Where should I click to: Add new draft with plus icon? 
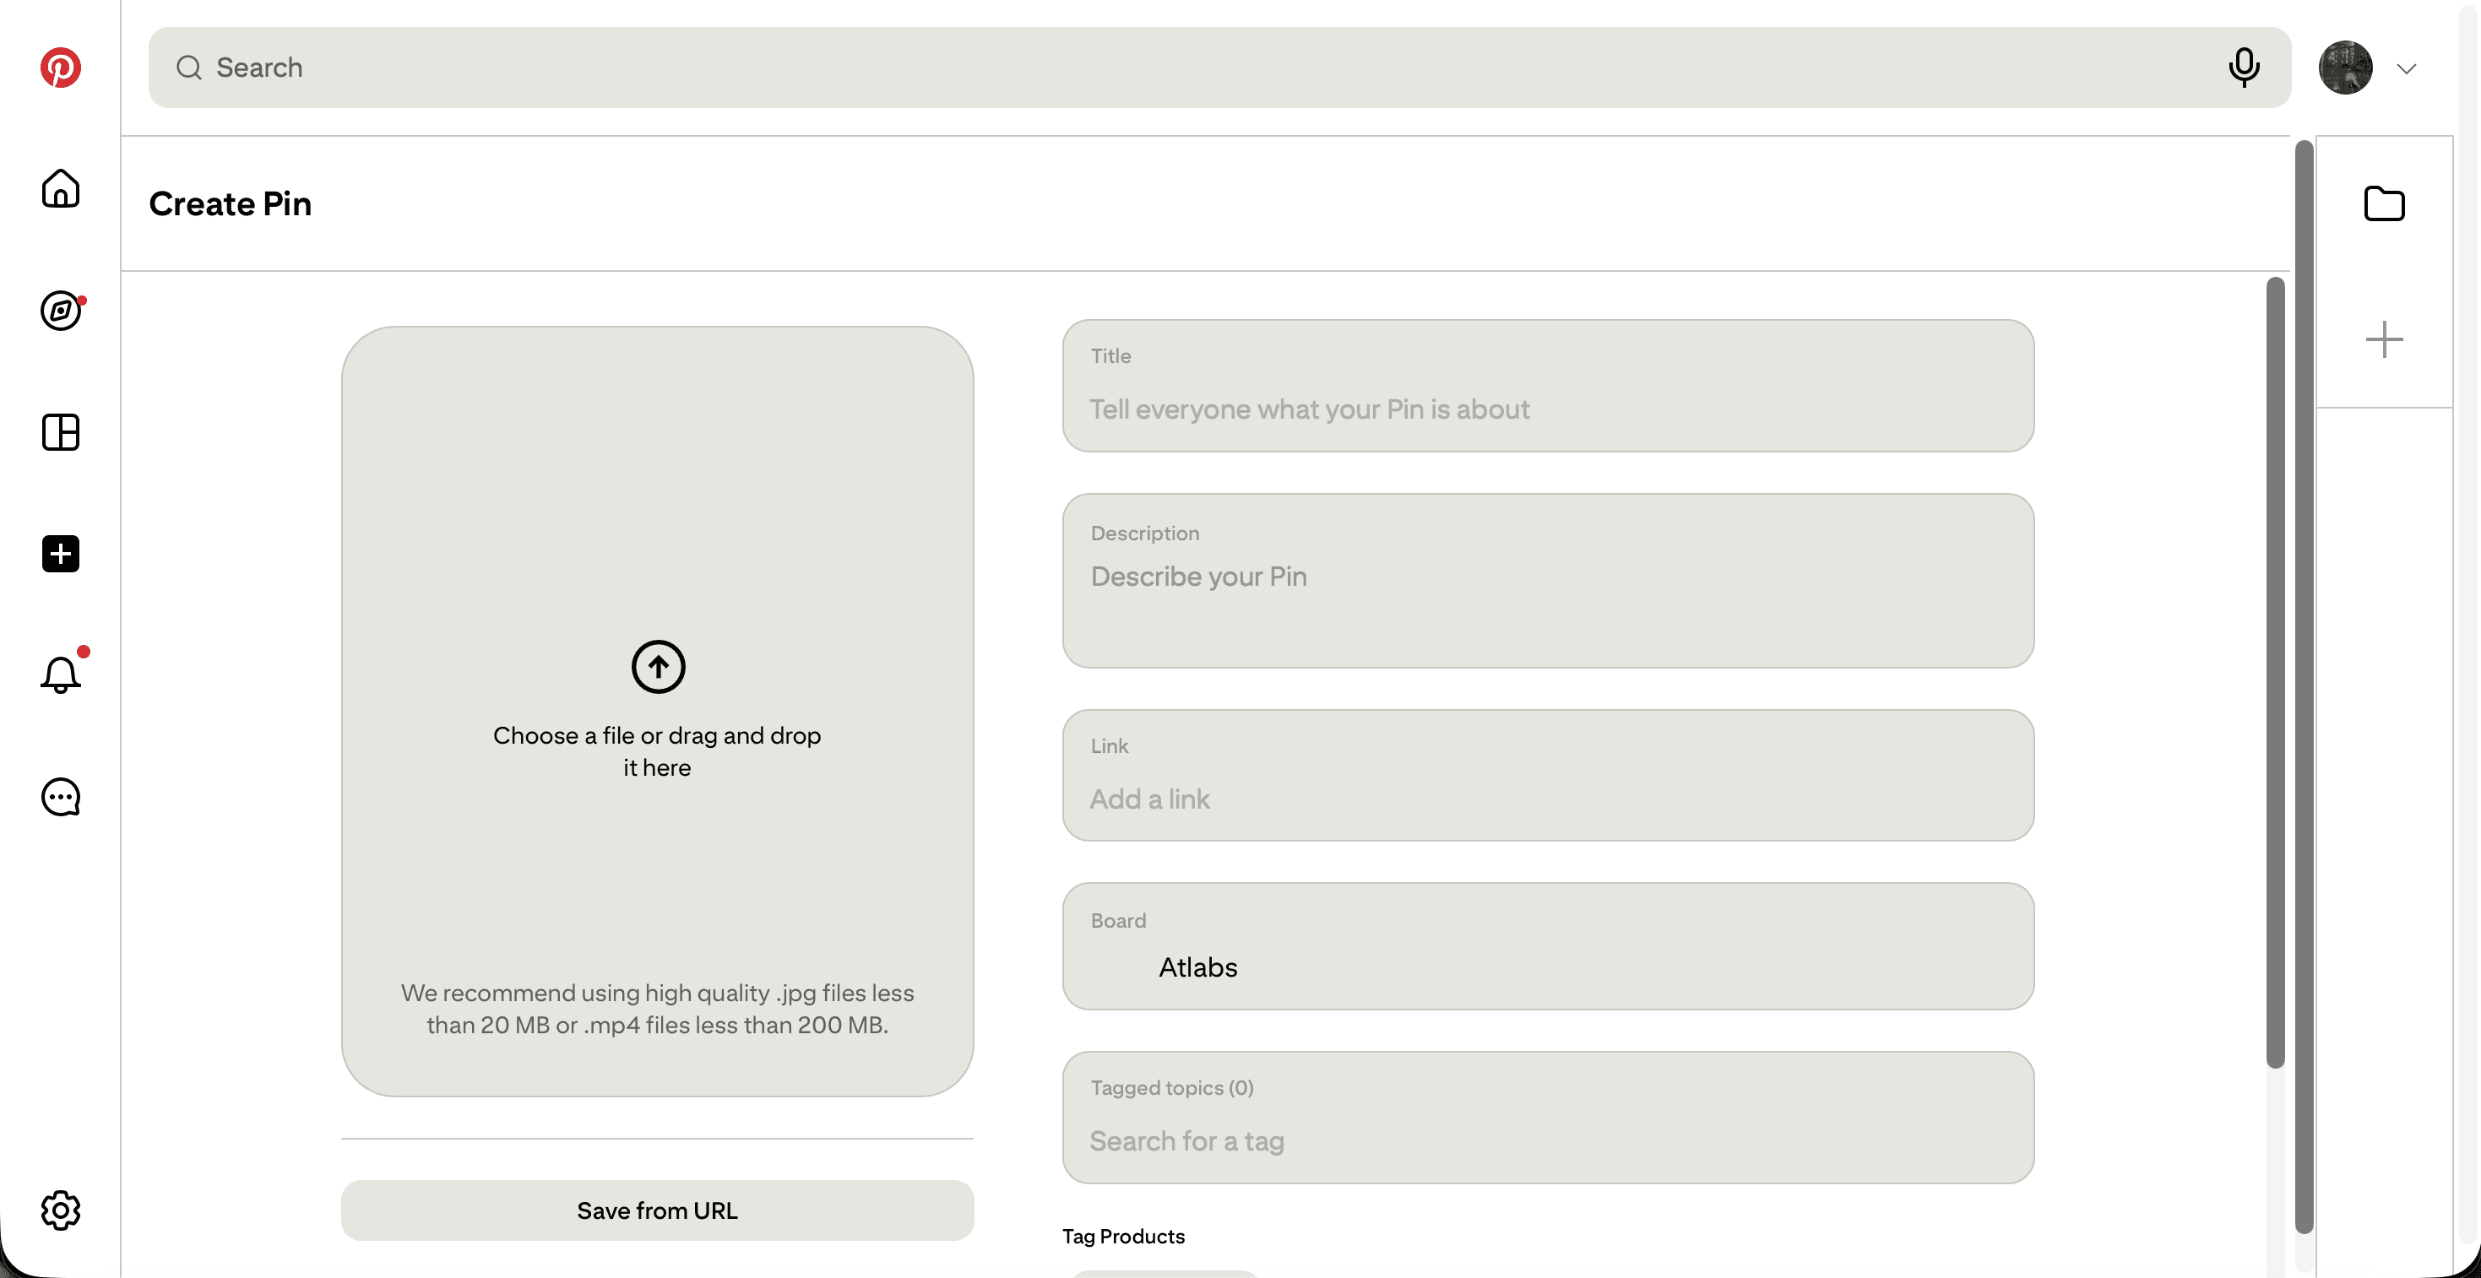(x=2384, y=339)
